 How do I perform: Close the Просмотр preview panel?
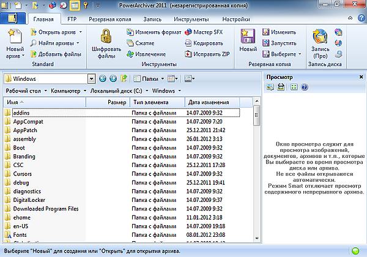click(361, 77)
